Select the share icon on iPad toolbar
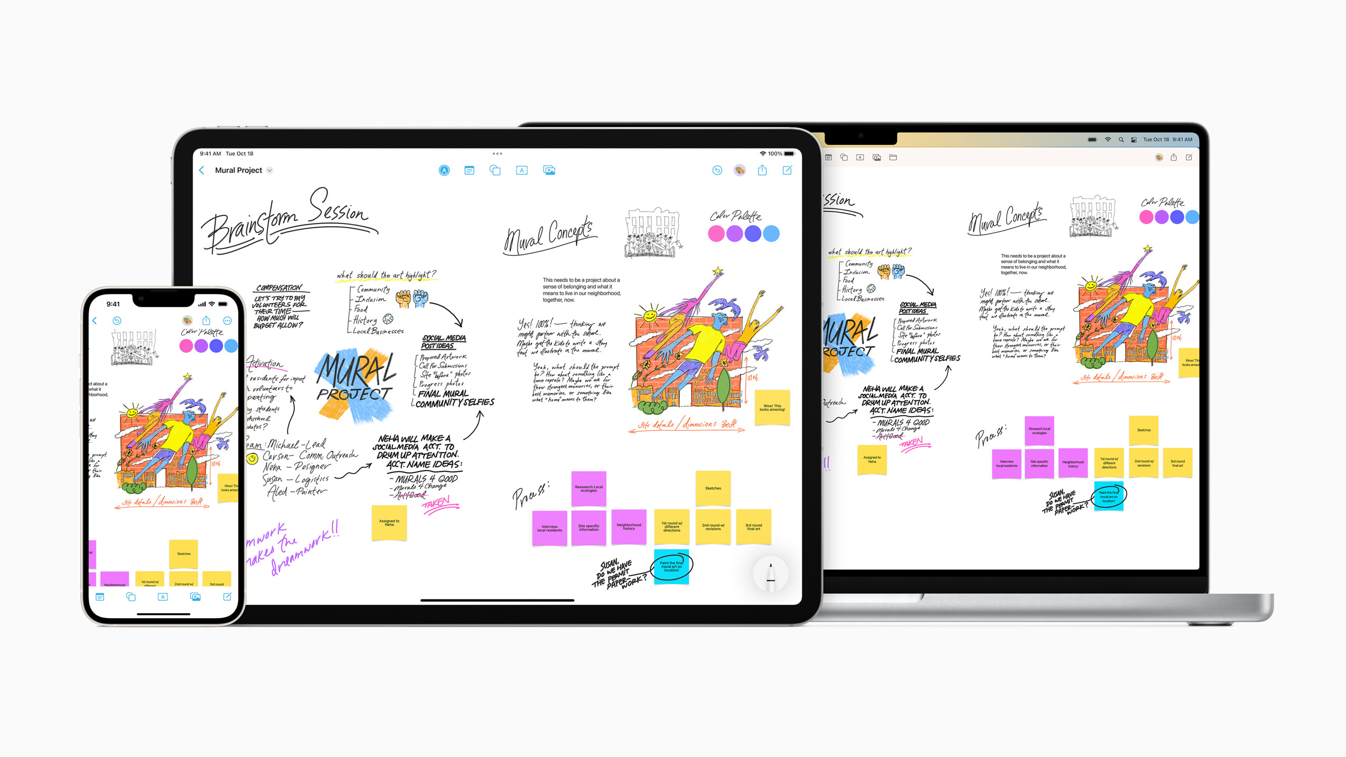Screen dimensions: 1346x757 (x=762, y=170)
